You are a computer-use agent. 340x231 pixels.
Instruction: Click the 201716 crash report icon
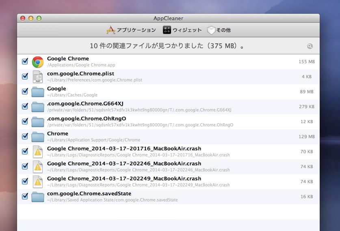(38, 152)
